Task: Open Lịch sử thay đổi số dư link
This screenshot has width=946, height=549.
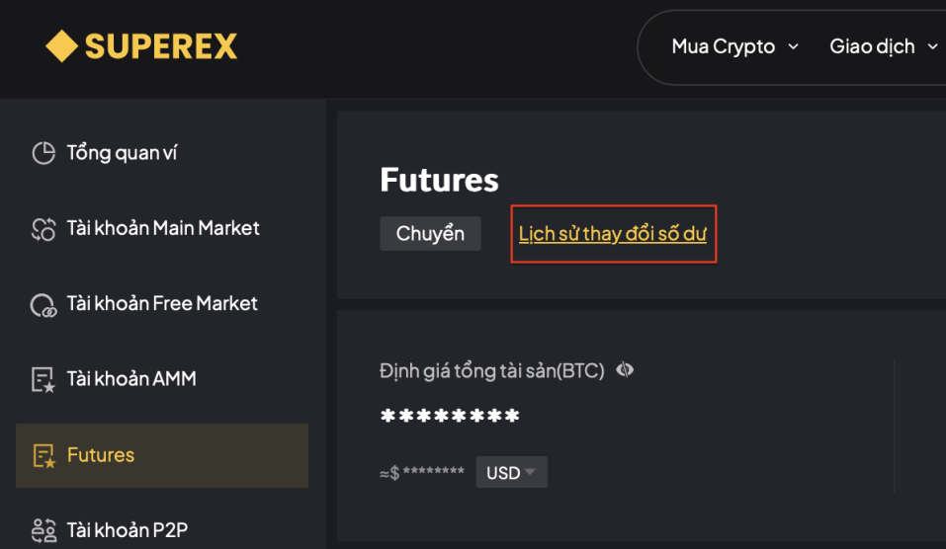Action: 612,234
